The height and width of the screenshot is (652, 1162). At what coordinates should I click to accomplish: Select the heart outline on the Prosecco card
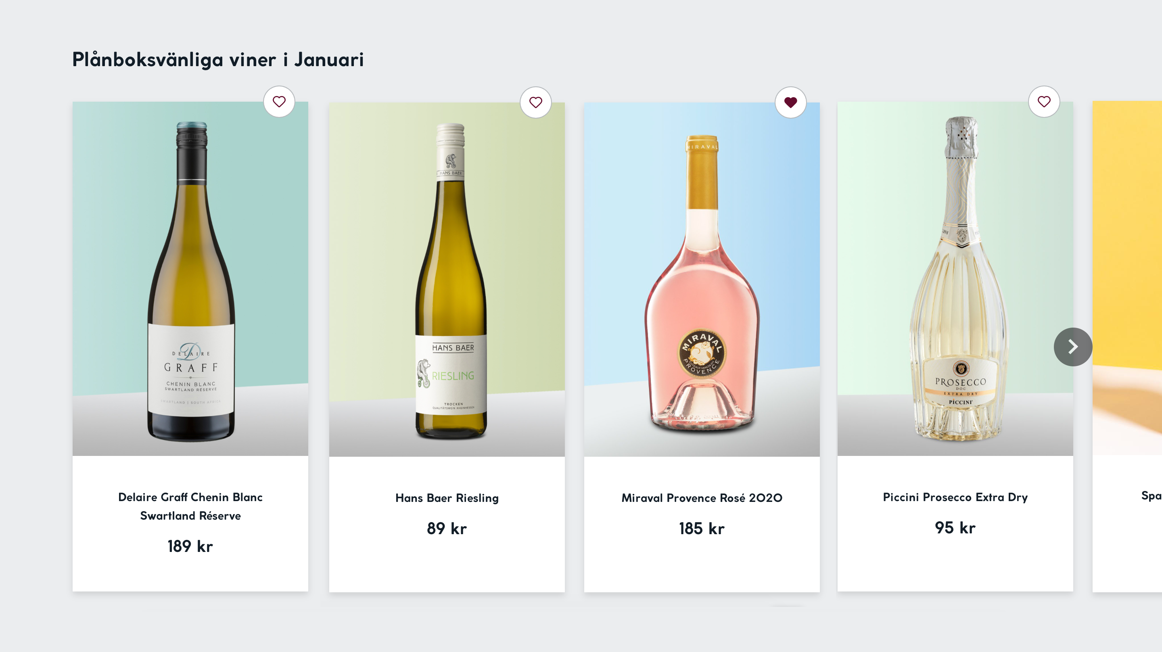1044,102
